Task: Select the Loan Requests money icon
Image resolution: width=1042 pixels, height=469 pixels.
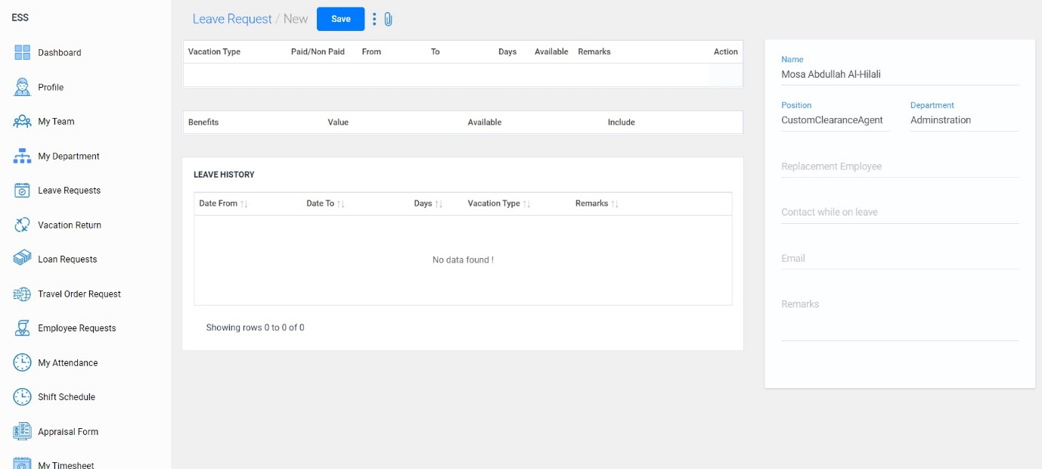Action: click(x=23, y=259)
